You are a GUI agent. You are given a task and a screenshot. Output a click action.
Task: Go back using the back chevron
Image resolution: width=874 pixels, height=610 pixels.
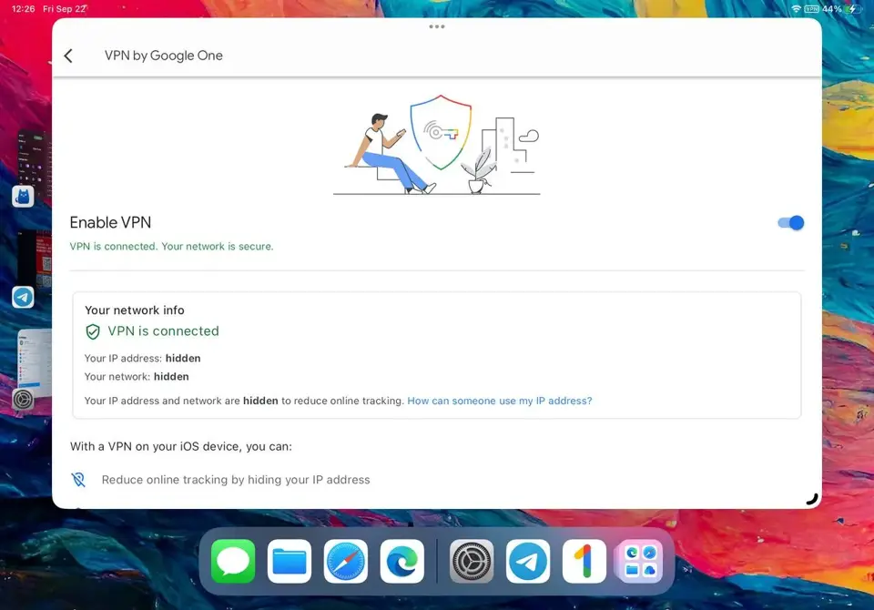68,56
